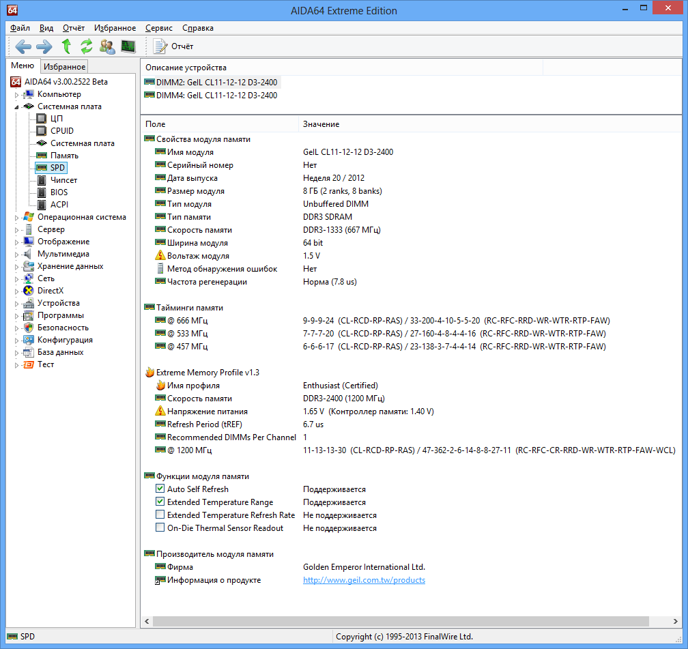The height and width of the screenshot is (649, 688).
Task: Click the Отчёт toolbar button label
Action: 182,46
